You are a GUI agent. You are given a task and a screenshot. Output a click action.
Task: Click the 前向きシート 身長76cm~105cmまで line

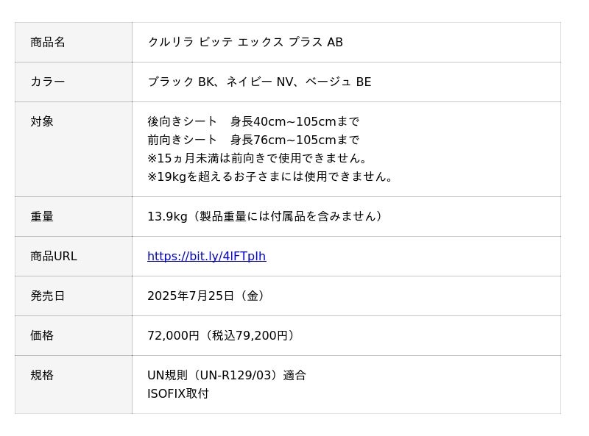coord(253,140)
